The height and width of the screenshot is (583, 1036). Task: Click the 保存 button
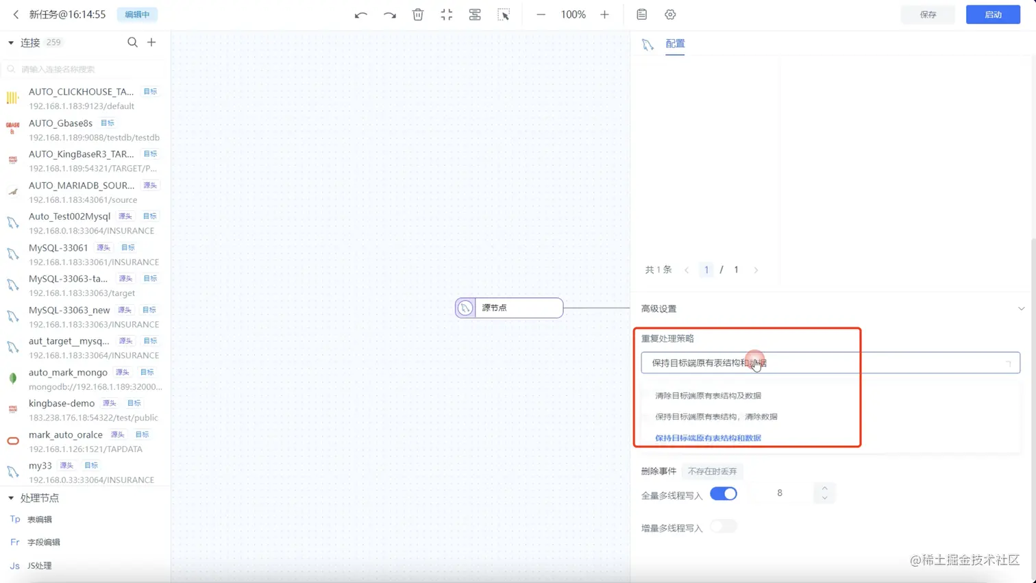(x=928, y=14)
